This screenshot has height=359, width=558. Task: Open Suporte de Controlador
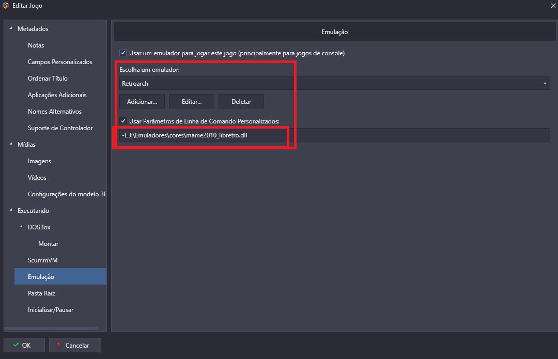point(60,128)
